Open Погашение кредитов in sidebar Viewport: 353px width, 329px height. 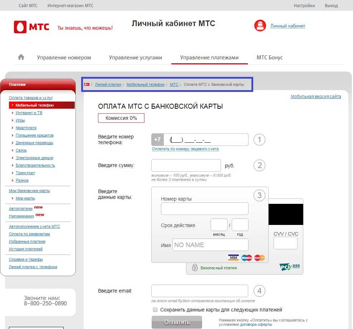coord(34,135)
